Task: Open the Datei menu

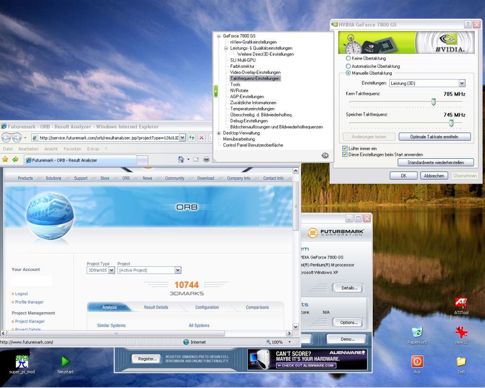Action: (x=8, y=149)
